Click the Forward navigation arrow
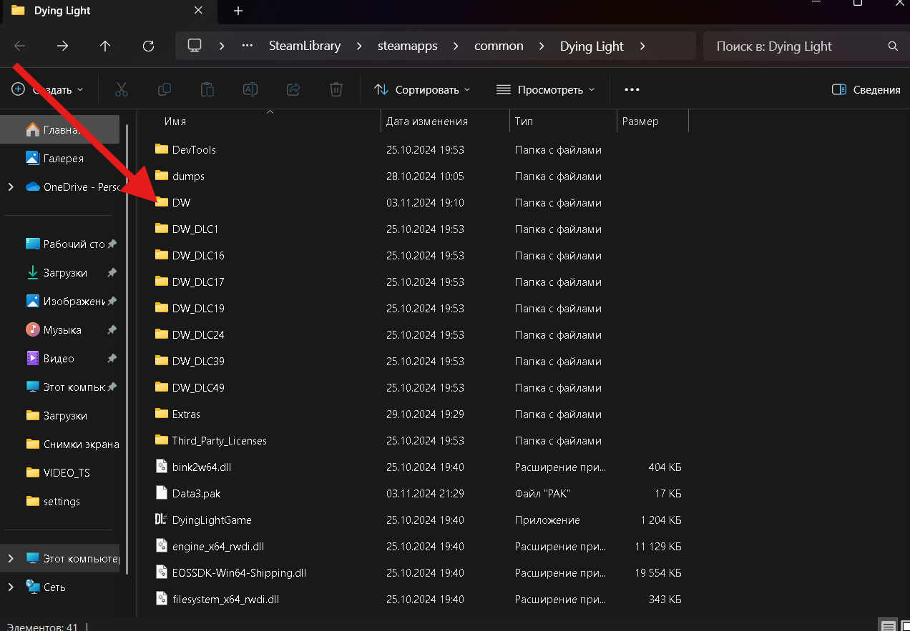The image size is (910, 631). tap(62, 46)
